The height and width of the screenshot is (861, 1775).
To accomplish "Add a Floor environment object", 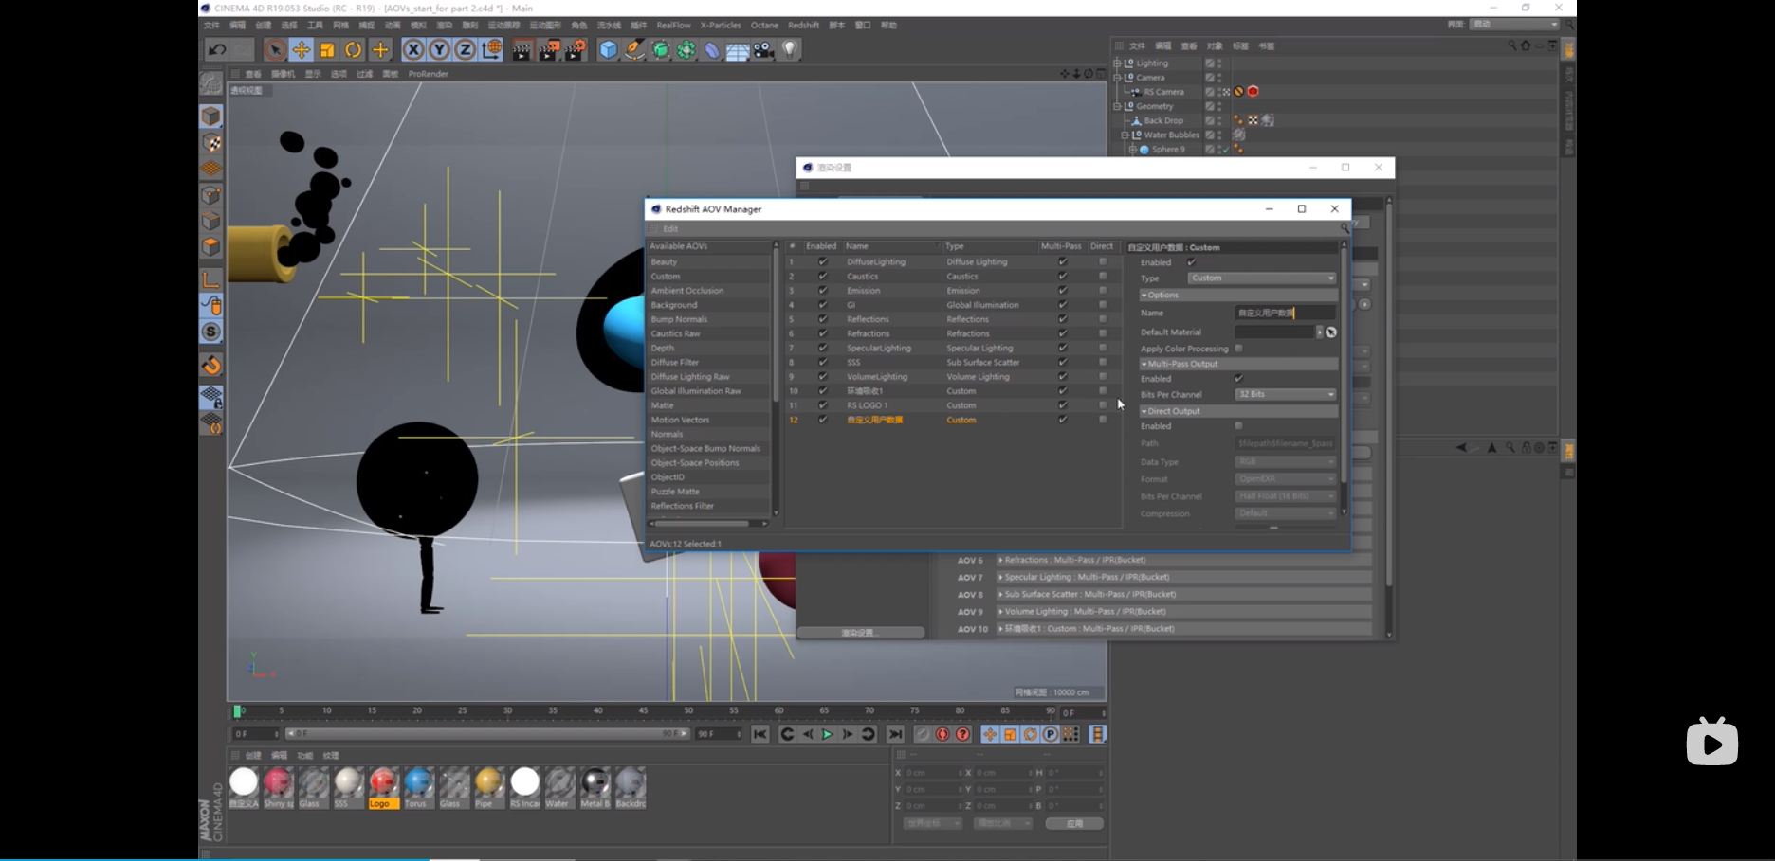I will (738, 50).
